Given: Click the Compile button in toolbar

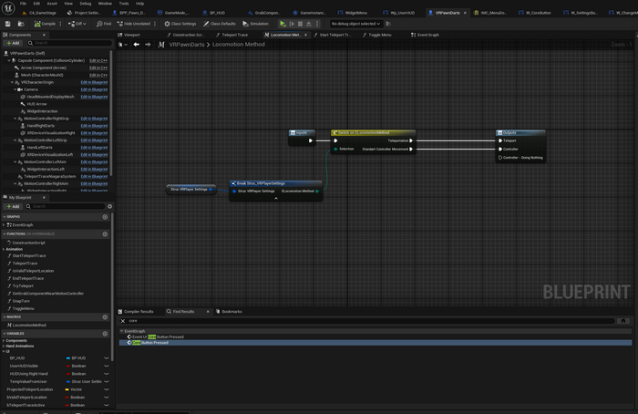Looking at the screenshot, I should (x=45, y=24).
